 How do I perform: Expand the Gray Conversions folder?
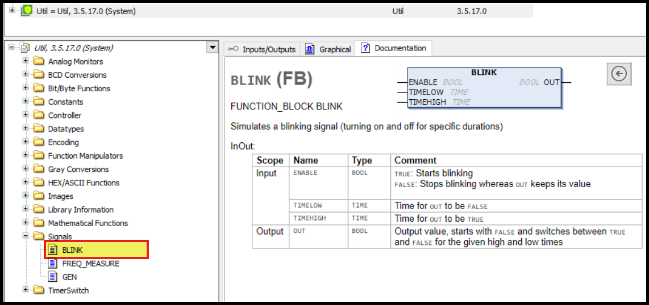click(x=26, y=169)
